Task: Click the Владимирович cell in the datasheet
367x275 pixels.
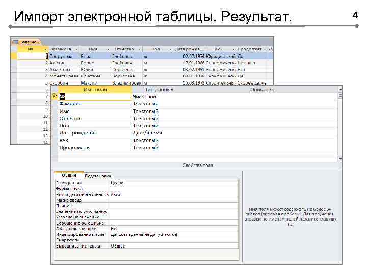Action: point(126,83)
